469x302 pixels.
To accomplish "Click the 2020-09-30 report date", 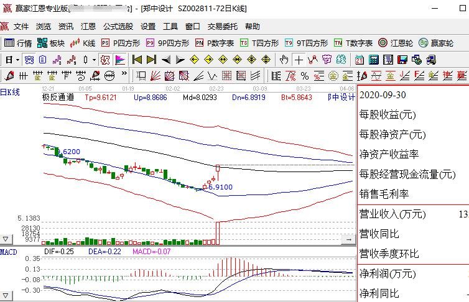I will pyautogui.click(x=383, y=95).
